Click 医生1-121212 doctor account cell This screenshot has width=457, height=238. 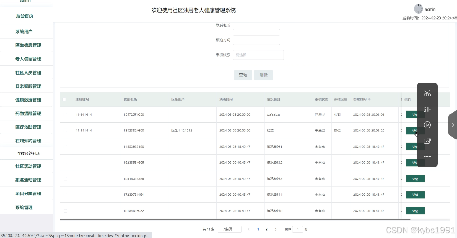(x=181, y=131)
